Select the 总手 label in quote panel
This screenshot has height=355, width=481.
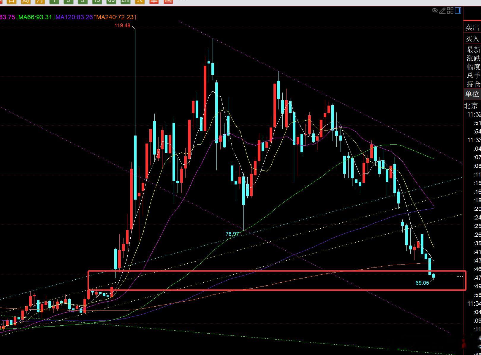tap(474, 75)
